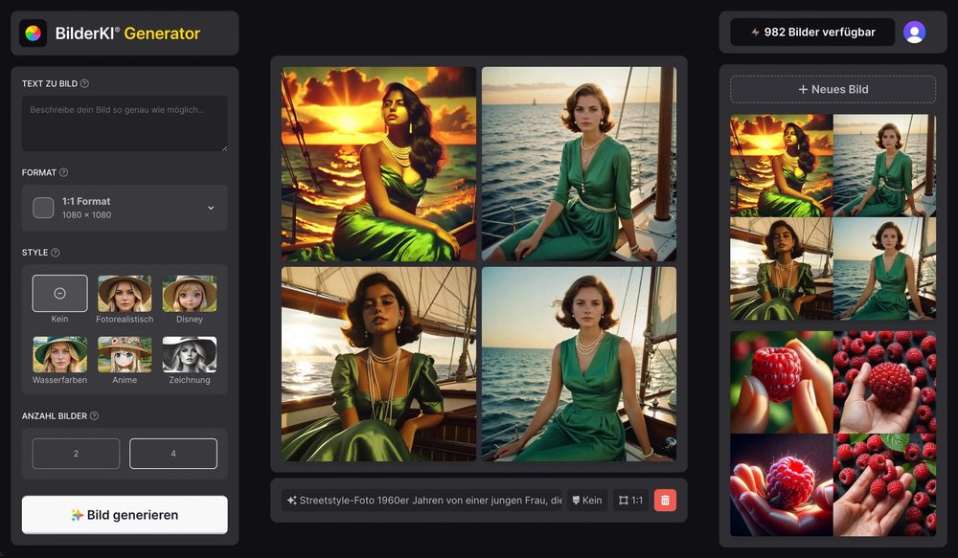Click the Bild generieren button
Viewport: 958px width, 558px height.
[125, 514]
